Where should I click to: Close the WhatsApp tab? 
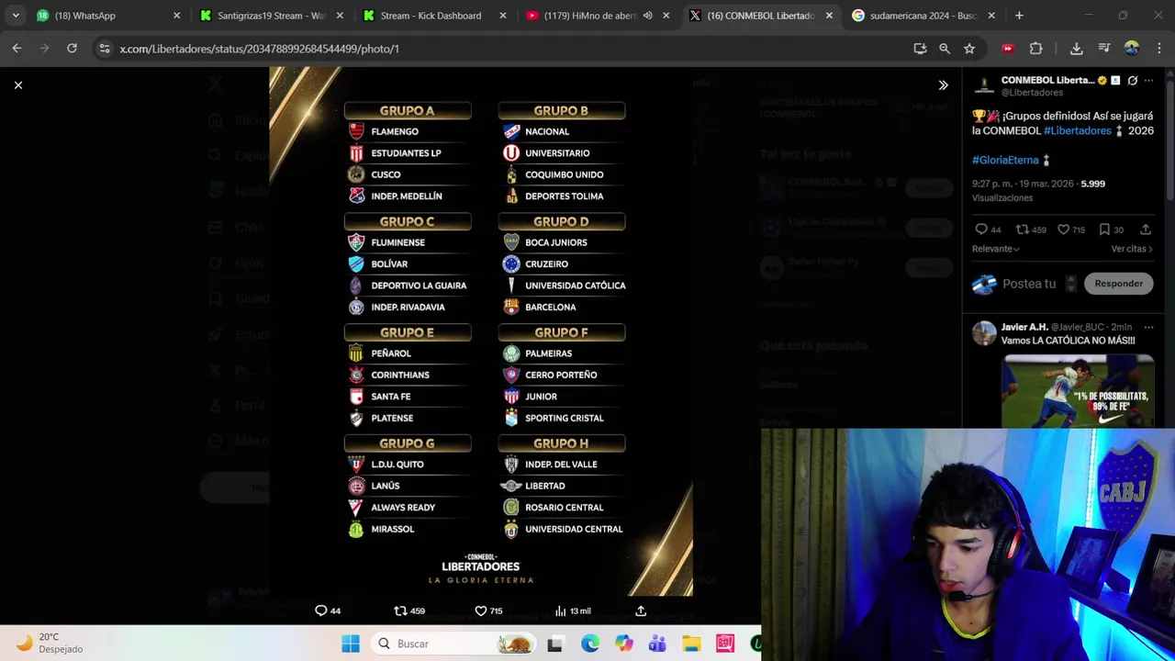(x=177, y=16)
